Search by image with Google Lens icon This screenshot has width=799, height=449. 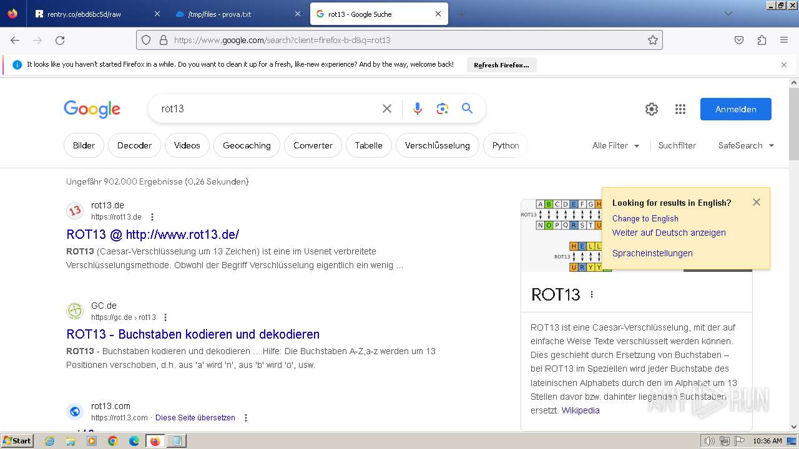click(443, 109)
